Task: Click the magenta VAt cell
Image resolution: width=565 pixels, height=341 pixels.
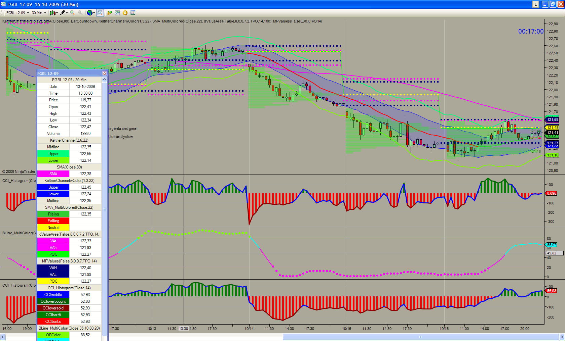Action: [x=53, y=241]
